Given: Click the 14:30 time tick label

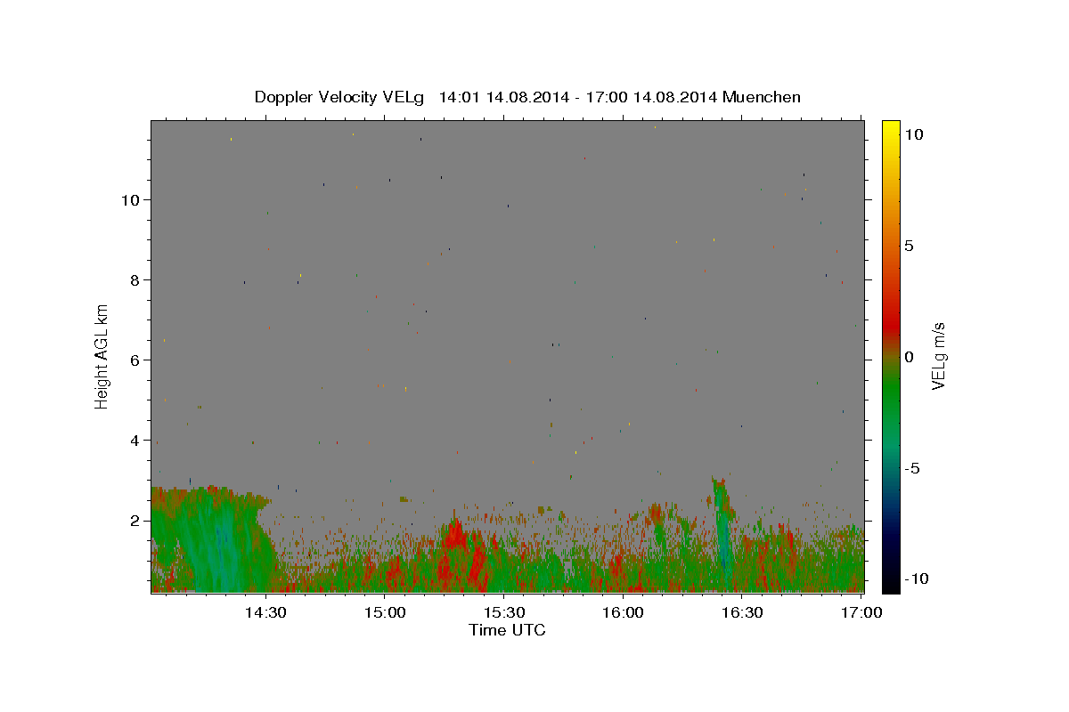Looking at the screenshot, I should click(266, 612).
